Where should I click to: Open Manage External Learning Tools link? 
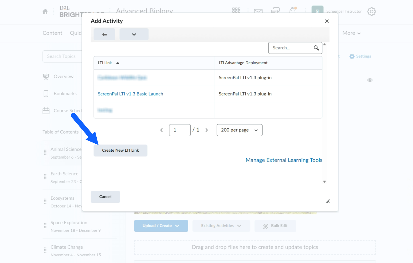point(284,160)
